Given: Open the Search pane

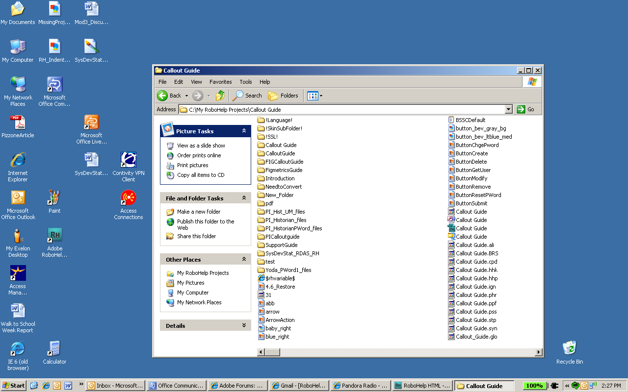Looking at the screenshot, I should [x=247, y=96].
